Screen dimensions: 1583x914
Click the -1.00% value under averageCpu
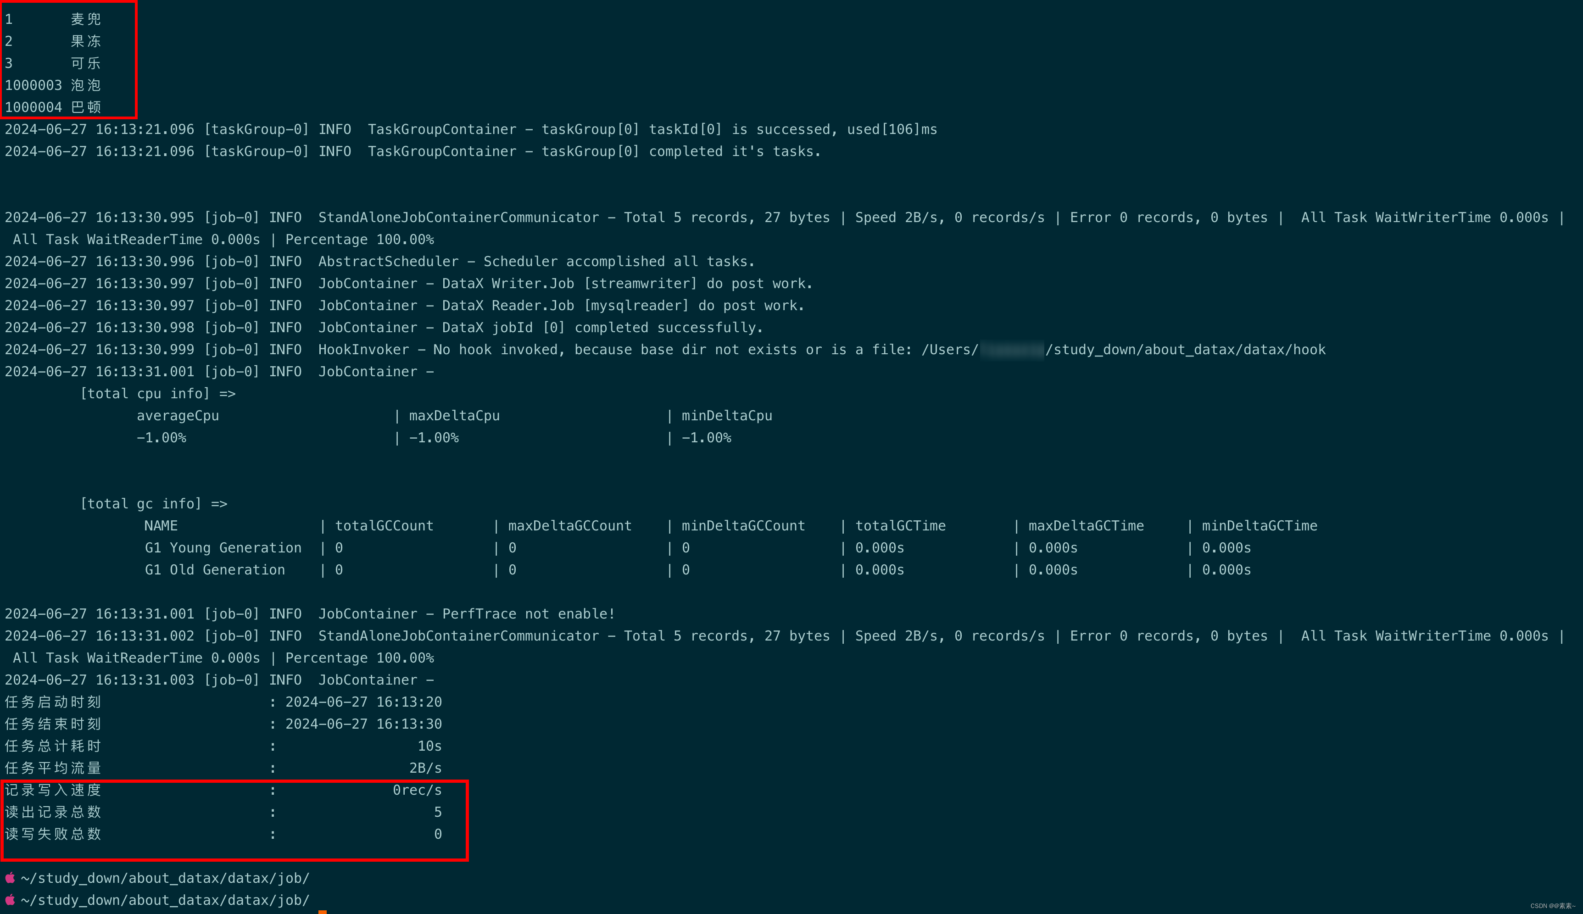[x=162, y=438]
